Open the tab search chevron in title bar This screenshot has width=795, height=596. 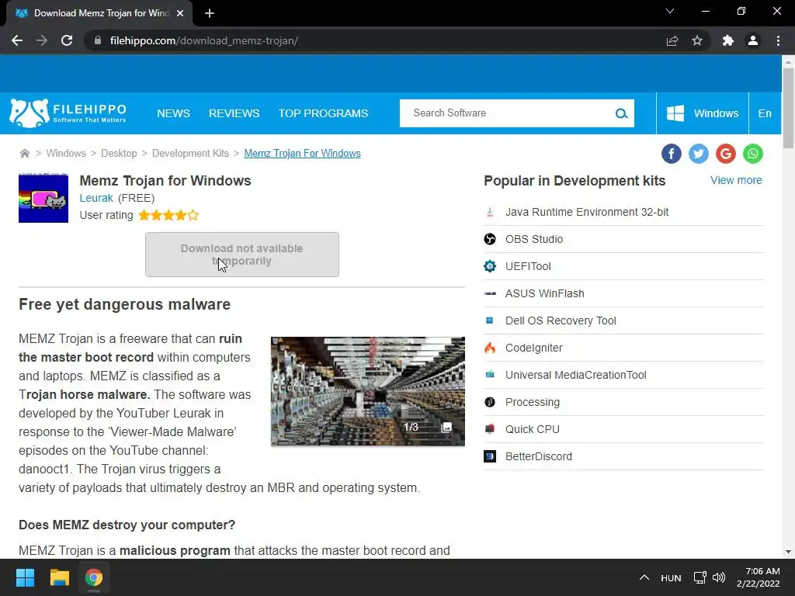click(670, 11)
